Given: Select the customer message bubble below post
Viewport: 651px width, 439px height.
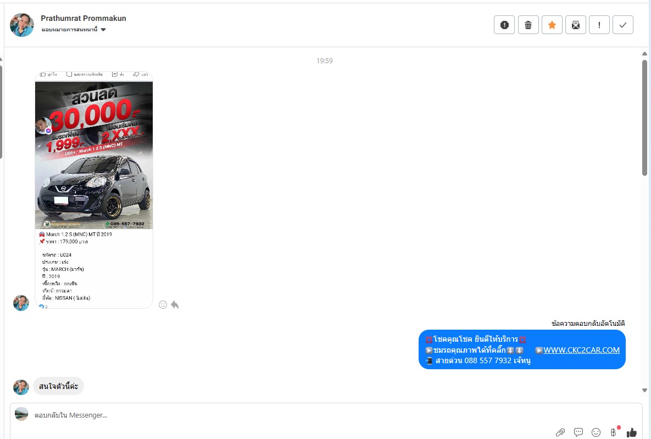Looking at the screenshot, I should 59,386.
